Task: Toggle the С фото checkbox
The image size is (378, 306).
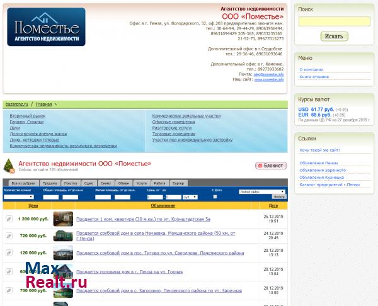Action: pyautogui.click(x=215, y=197)
